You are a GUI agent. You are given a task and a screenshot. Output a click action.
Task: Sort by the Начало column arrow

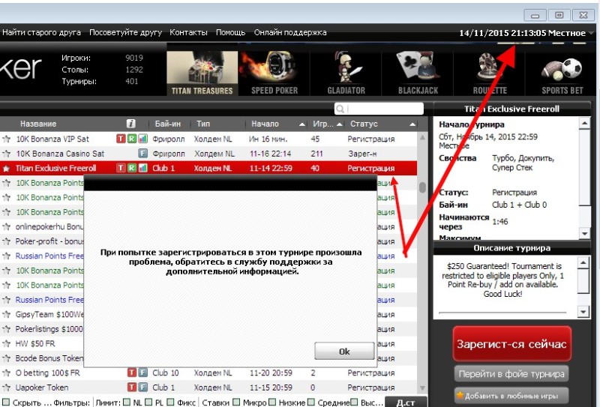(x=302, y=124)
